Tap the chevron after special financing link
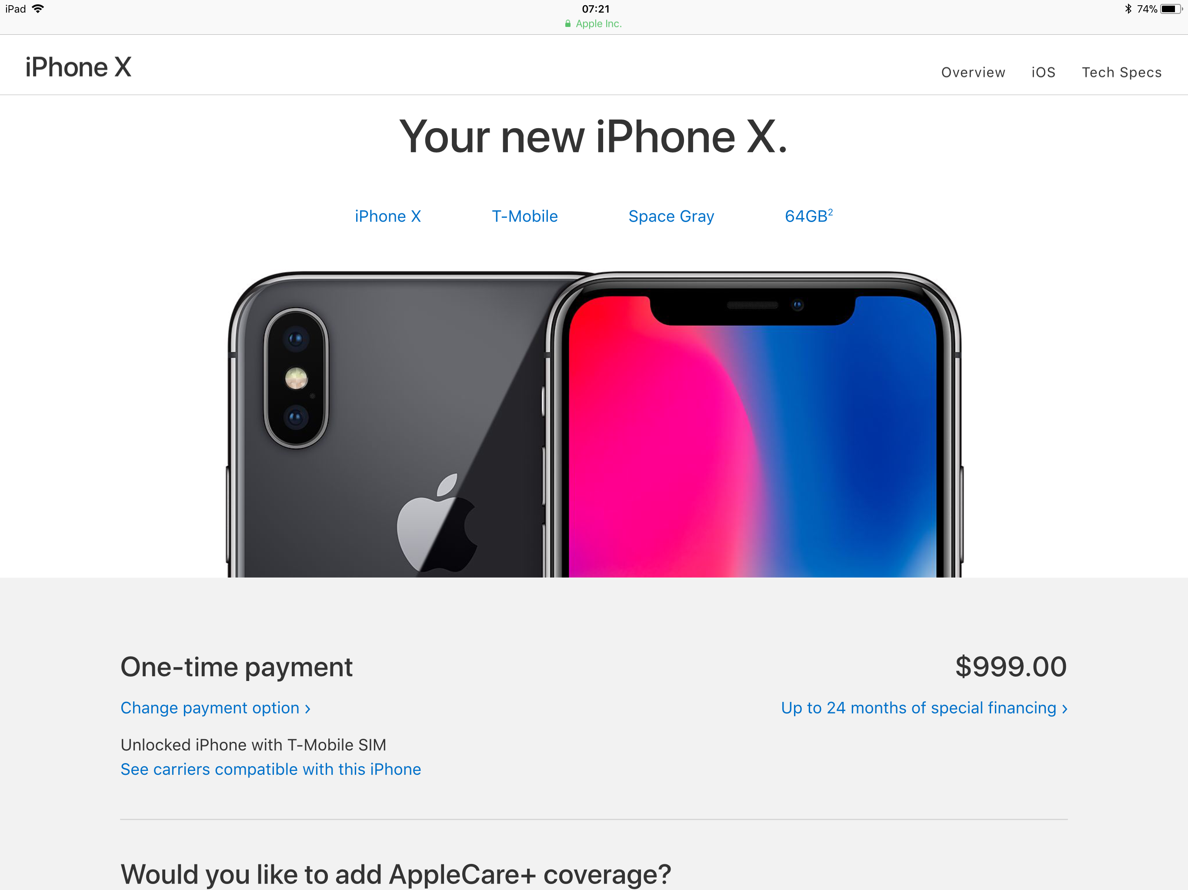The width and height of the screenshot is (1188, 890). pyautogui.click(x=1065, y=709)
